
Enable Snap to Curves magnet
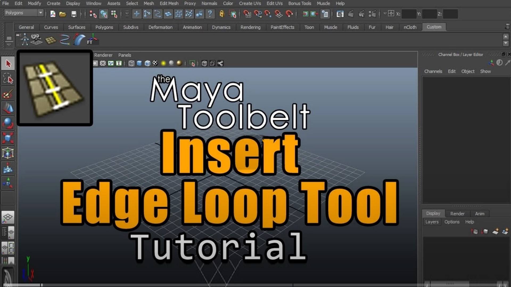(258, 14)
